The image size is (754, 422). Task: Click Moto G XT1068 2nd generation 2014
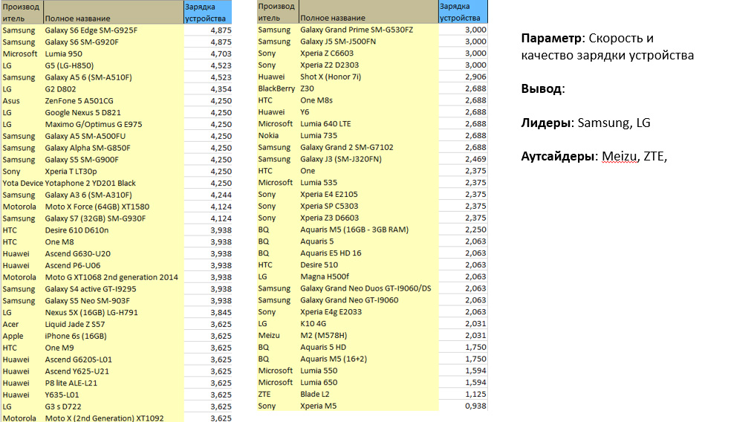111,277
